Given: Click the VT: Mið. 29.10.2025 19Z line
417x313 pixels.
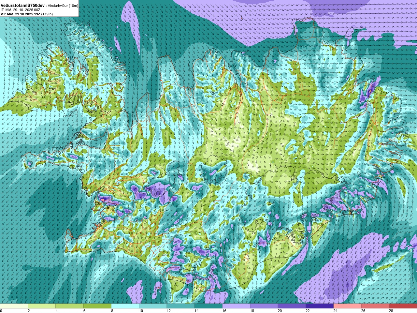Looking at the screenshot, I should click(x=21, y=14).
